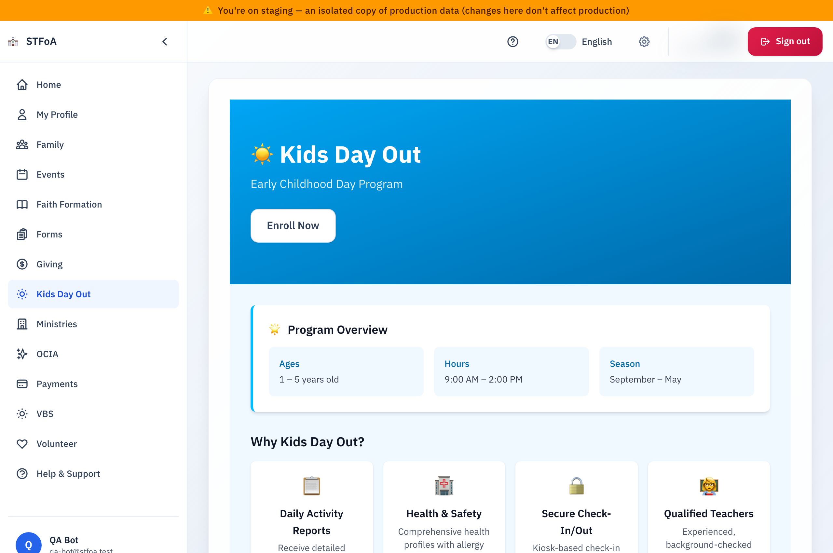Click the Secure Check-In/Out lock emoji
Viewport: 833px width, 553px height.
click(x=576, y=486)
